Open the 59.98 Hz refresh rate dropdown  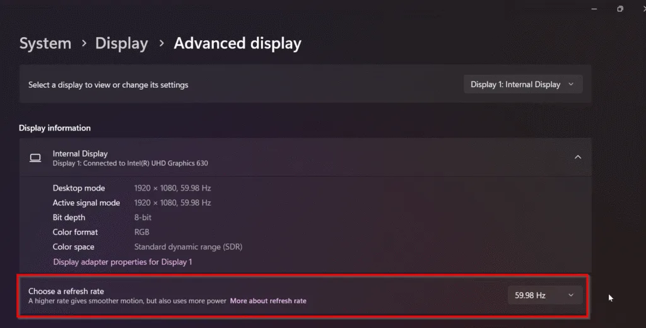tap(544, 295)
